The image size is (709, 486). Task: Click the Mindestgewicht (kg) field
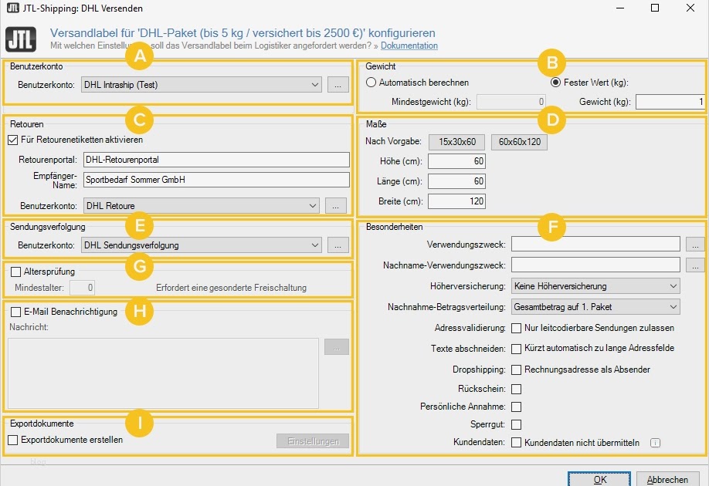point(511,102)
